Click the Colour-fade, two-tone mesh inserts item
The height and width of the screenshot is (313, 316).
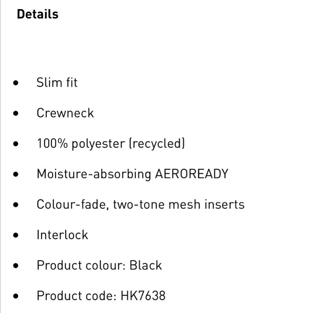(x=141, y=204)
